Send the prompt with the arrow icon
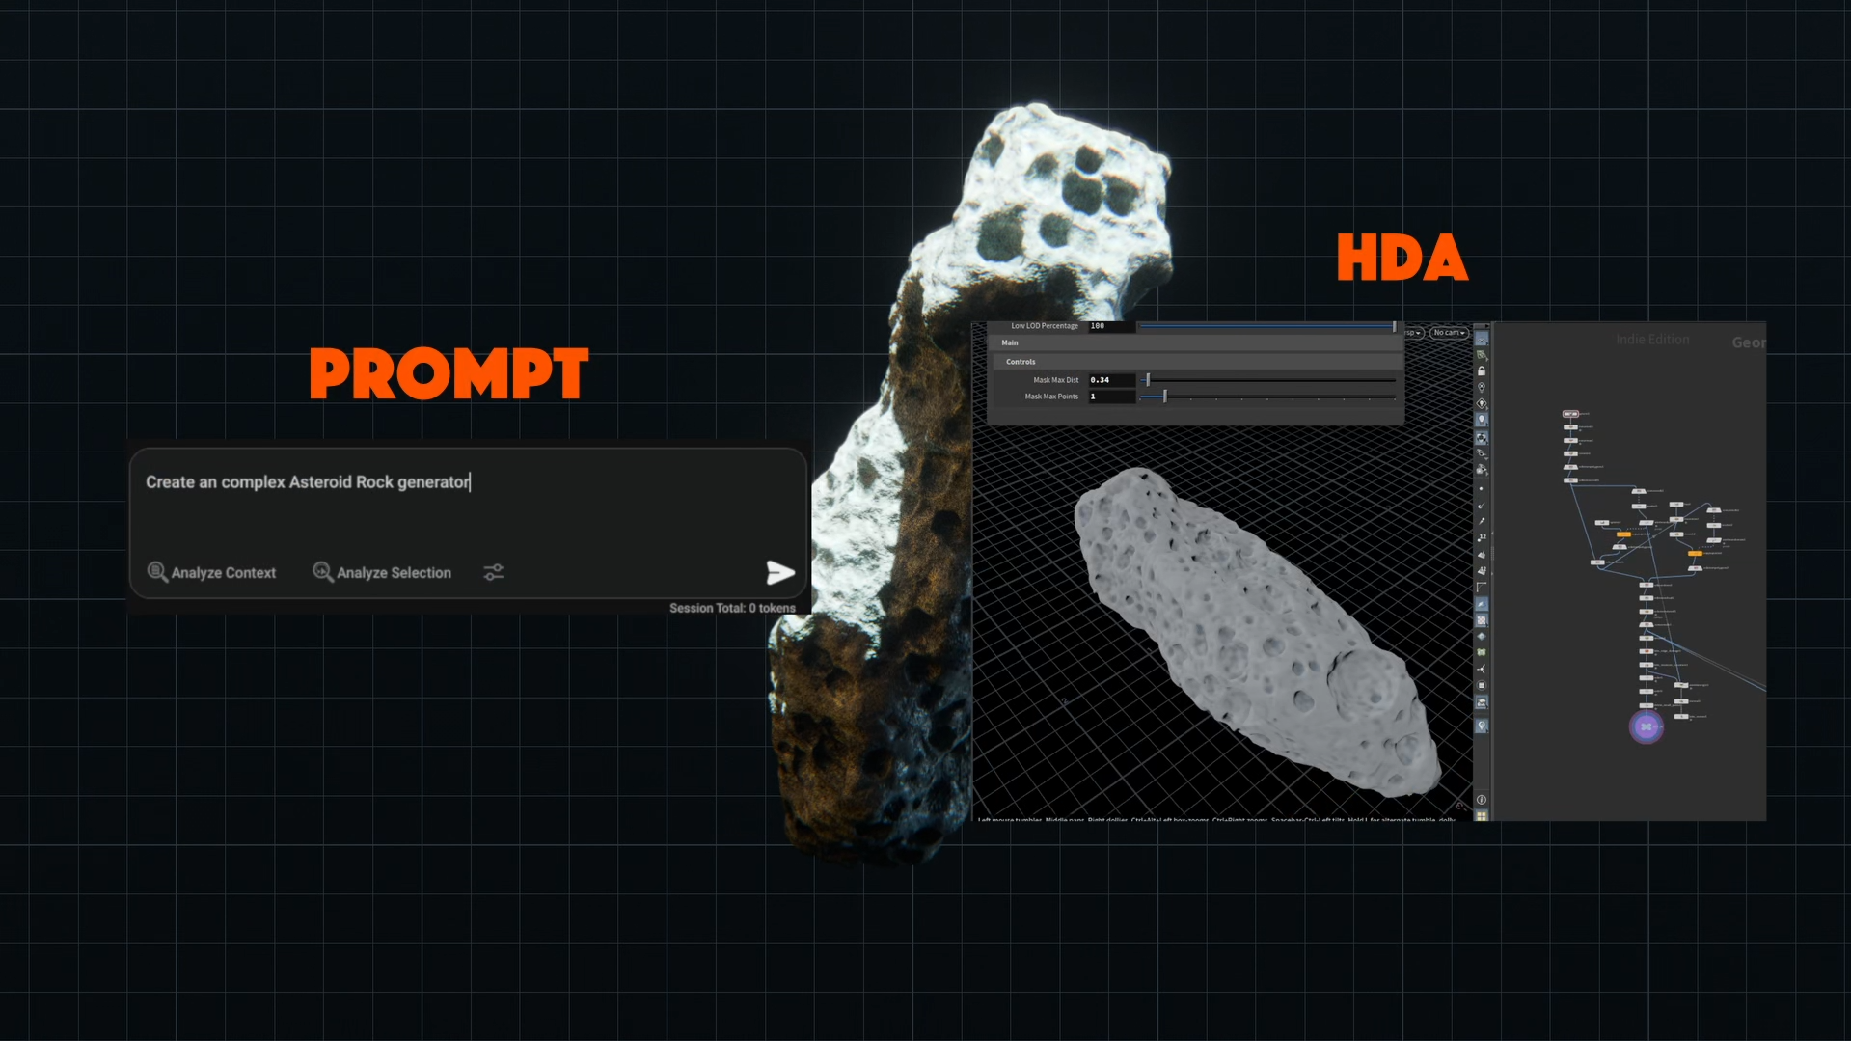This screenshot has width=1851, height=1041. (779, 573)
